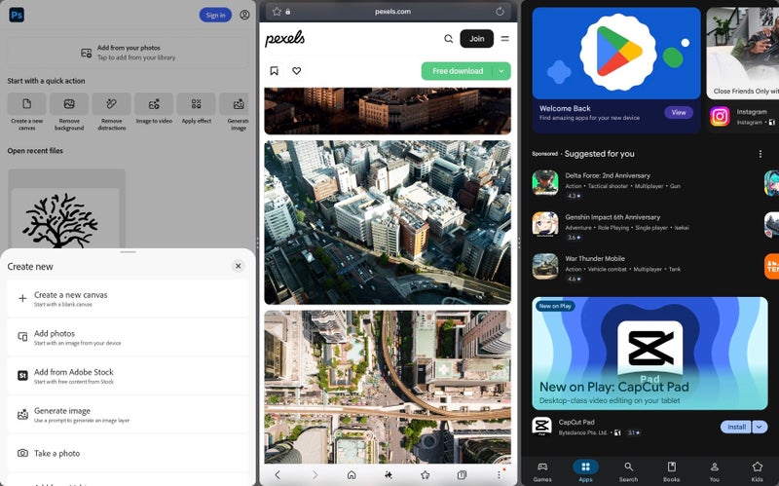Switch to Books tab in Play Store
This screenshot has width=779, height=486.
tap(671, 471)
